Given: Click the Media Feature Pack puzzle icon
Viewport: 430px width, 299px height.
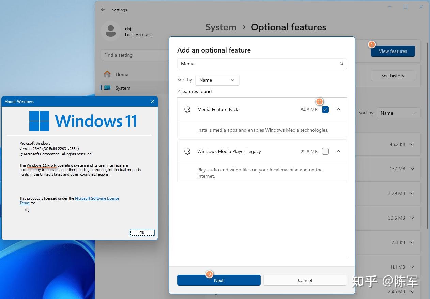Looking at the screenshot, I should (x=187, y=109).
